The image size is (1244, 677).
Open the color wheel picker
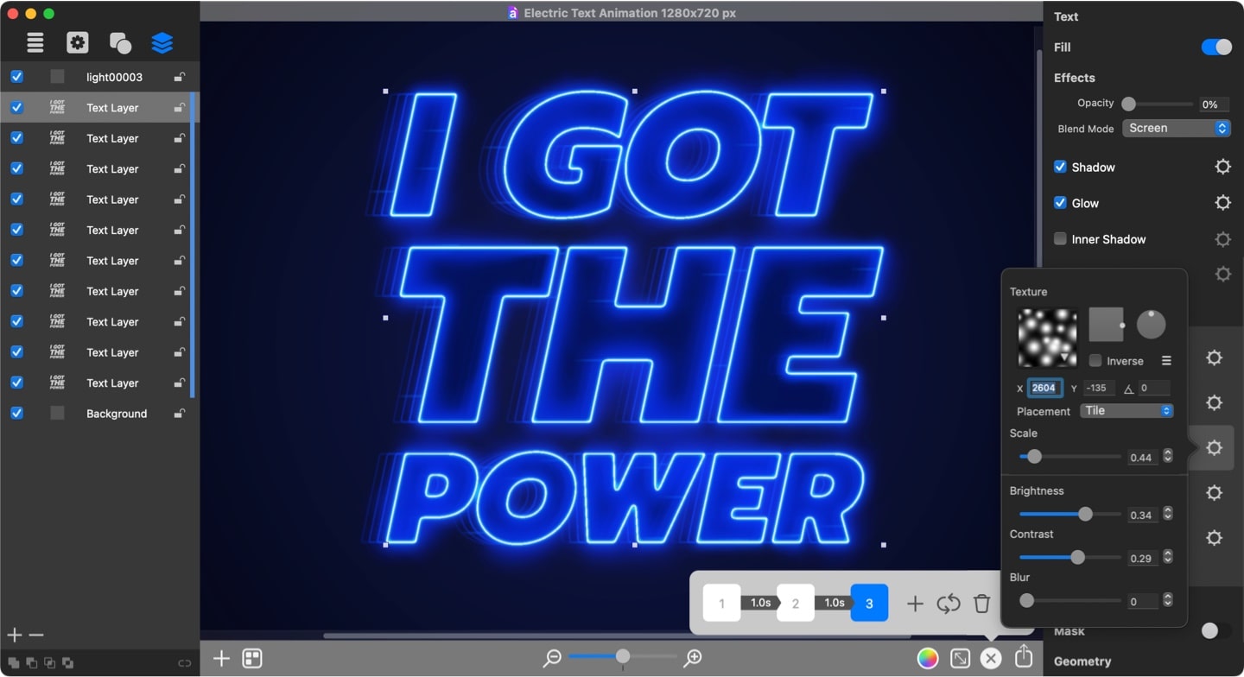(928, 659)
